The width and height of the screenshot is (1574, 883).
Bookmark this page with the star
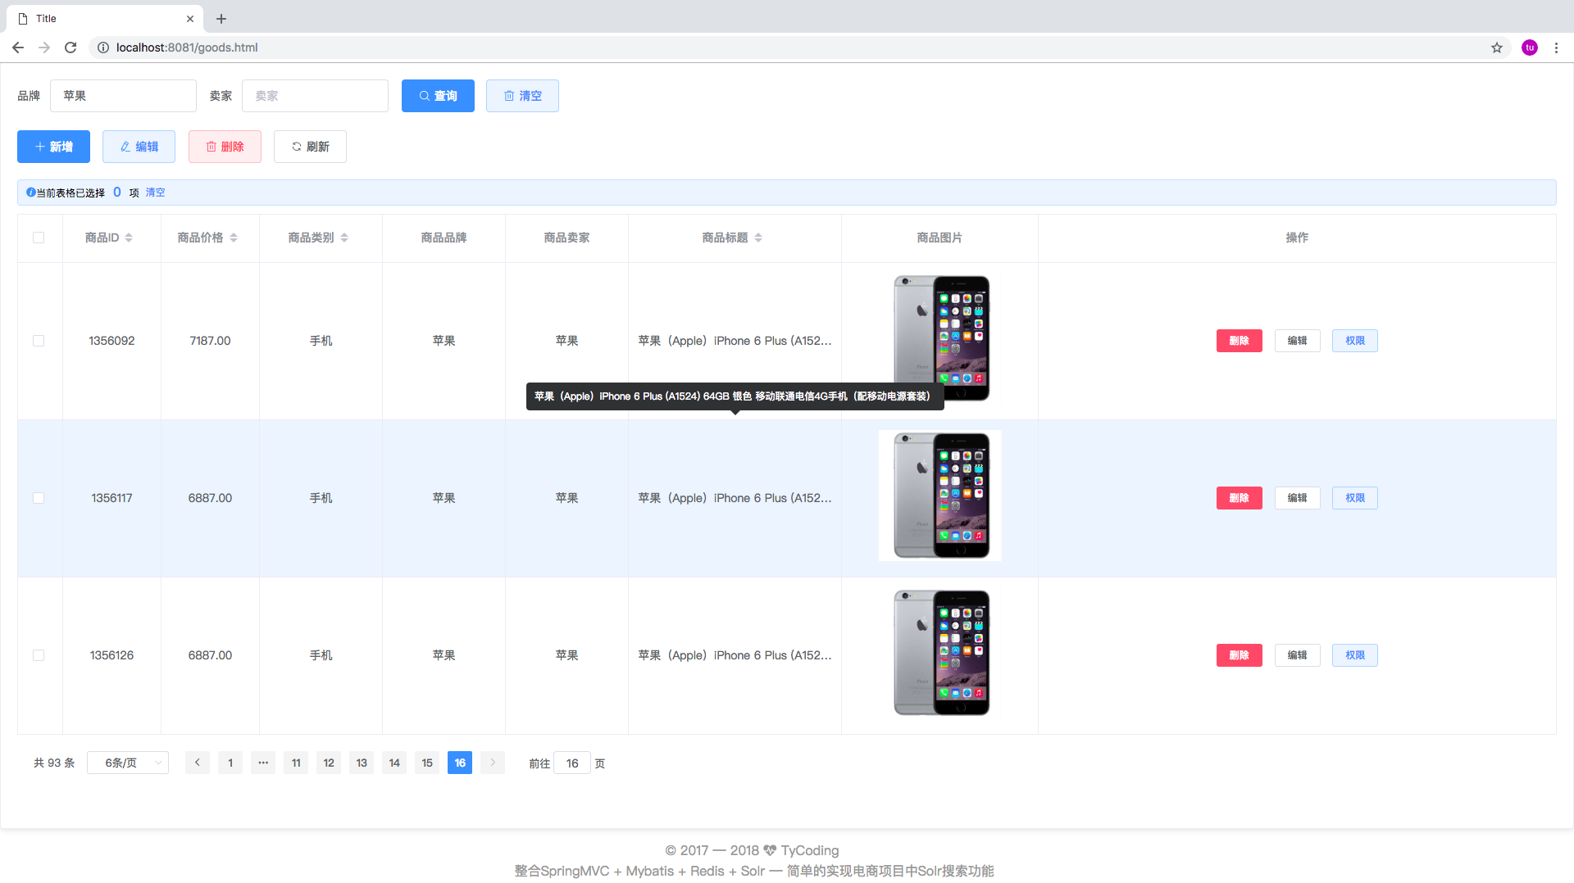pos(1497,48)
